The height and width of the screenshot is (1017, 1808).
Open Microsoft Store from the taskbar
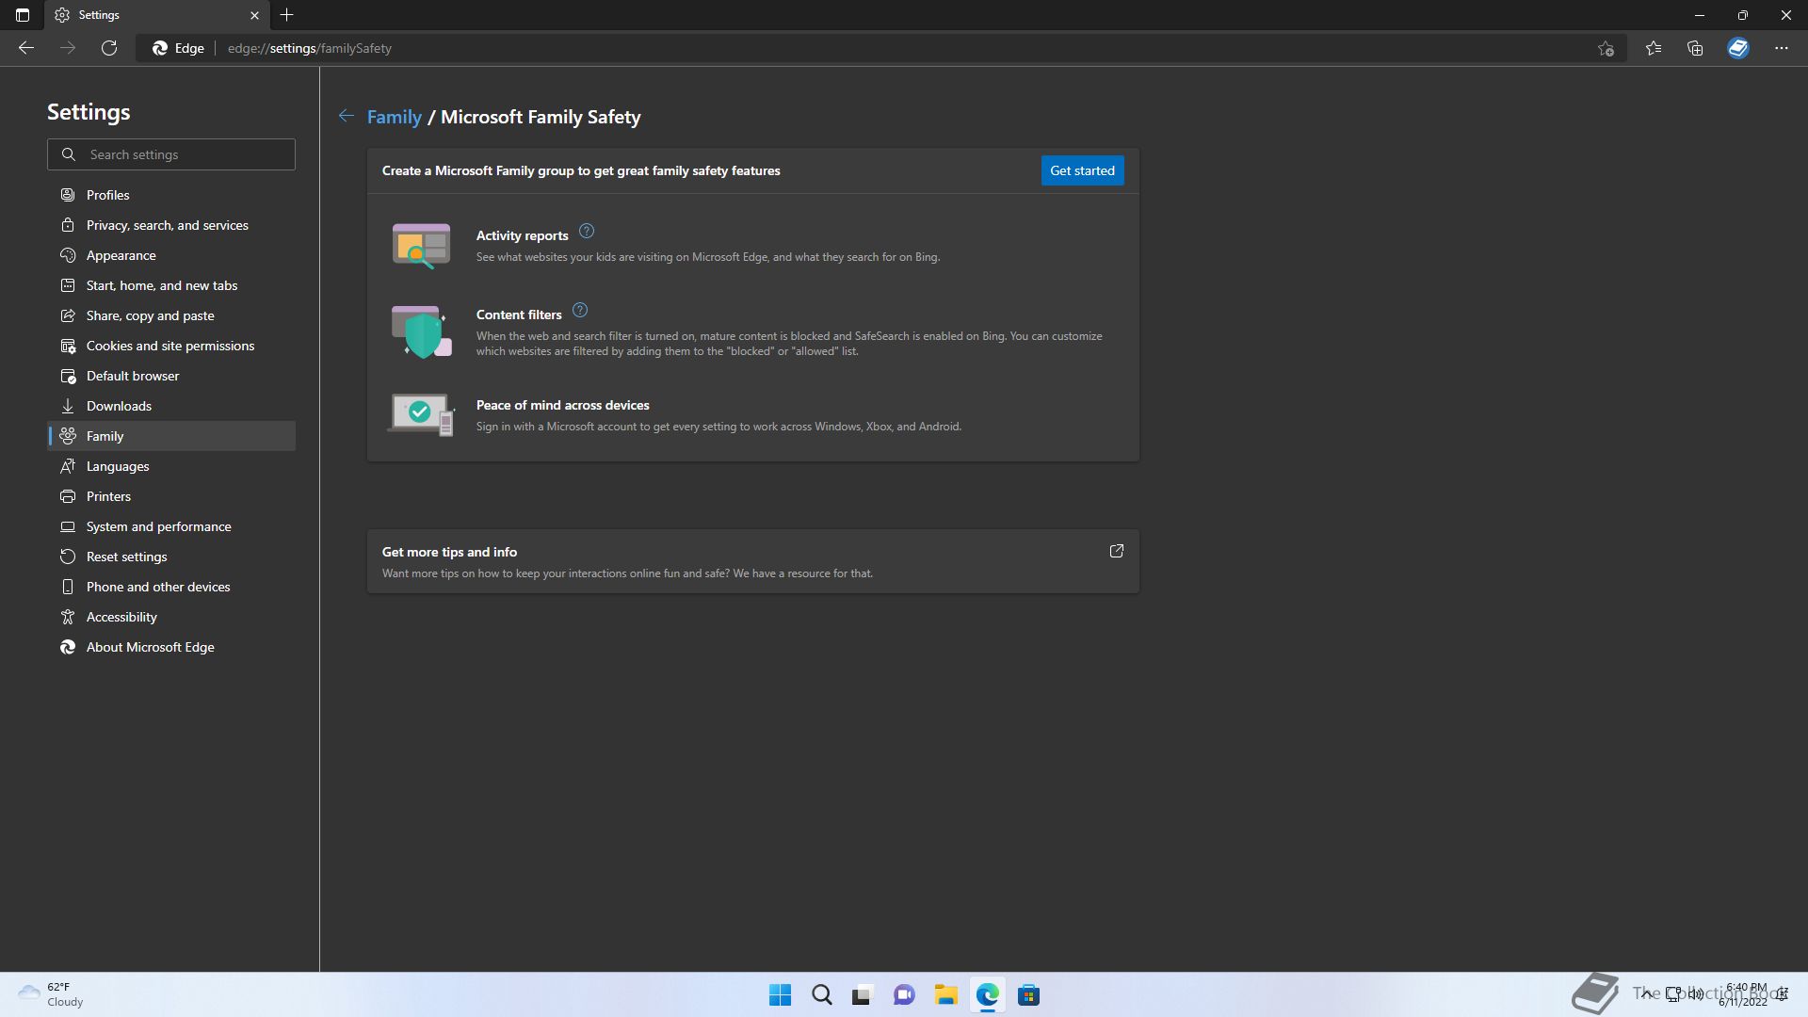pos(1028,995)
